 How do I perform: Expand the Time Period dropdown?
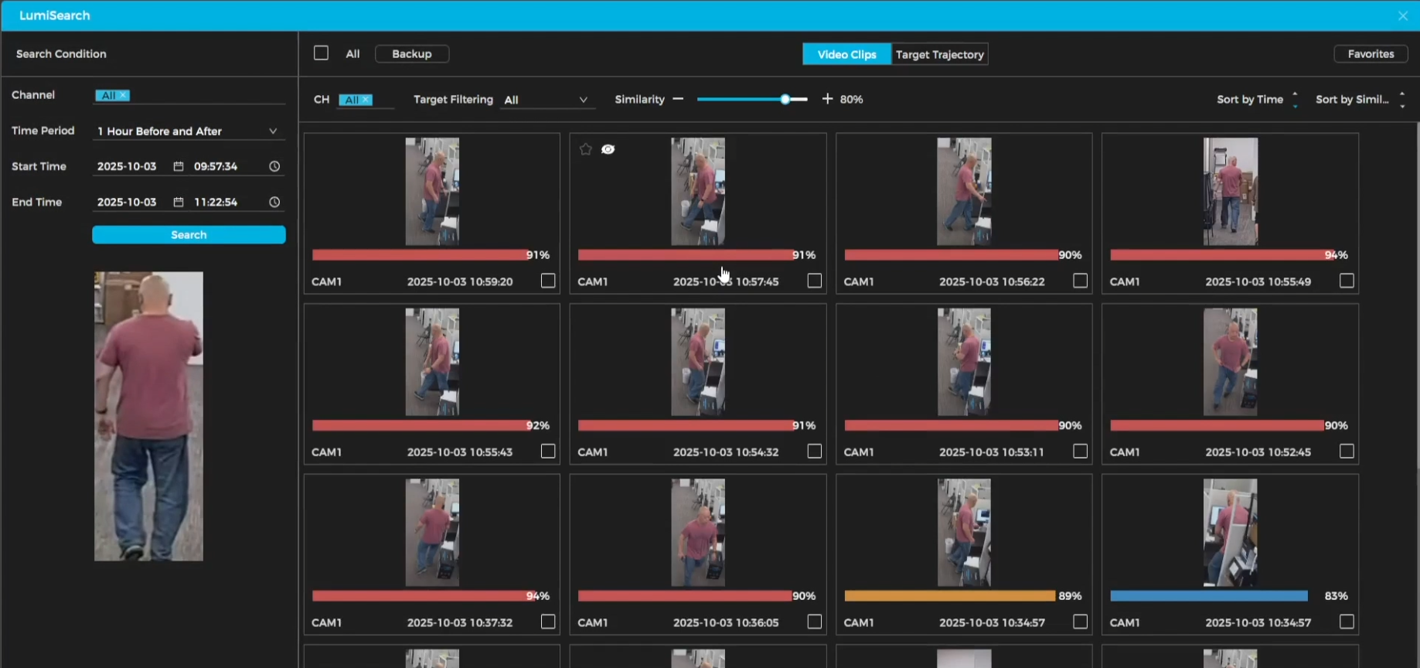pyautogui.click(x=272, y=131)
